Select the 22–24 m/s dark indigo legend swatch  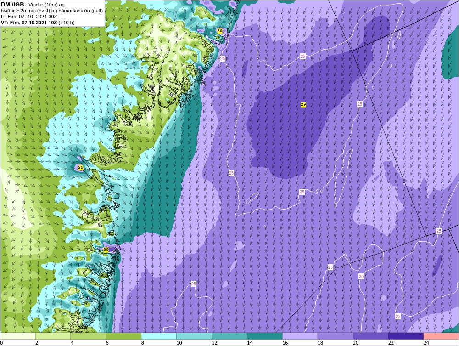click(x=406, y=336)
